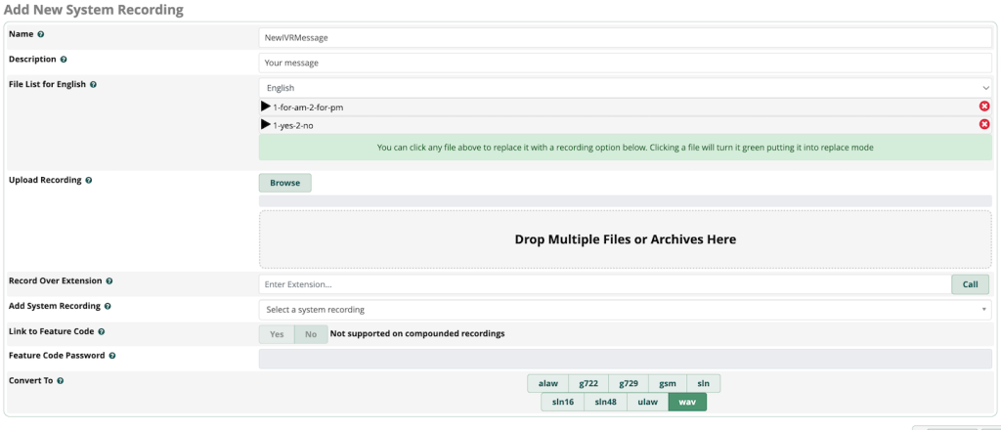Click the Browse upload button

coord(284,183)
